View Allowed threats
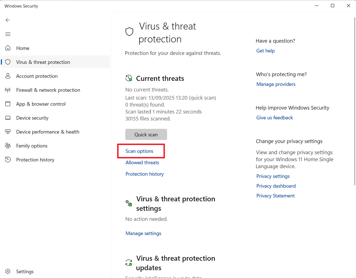 tap(142, 163)
